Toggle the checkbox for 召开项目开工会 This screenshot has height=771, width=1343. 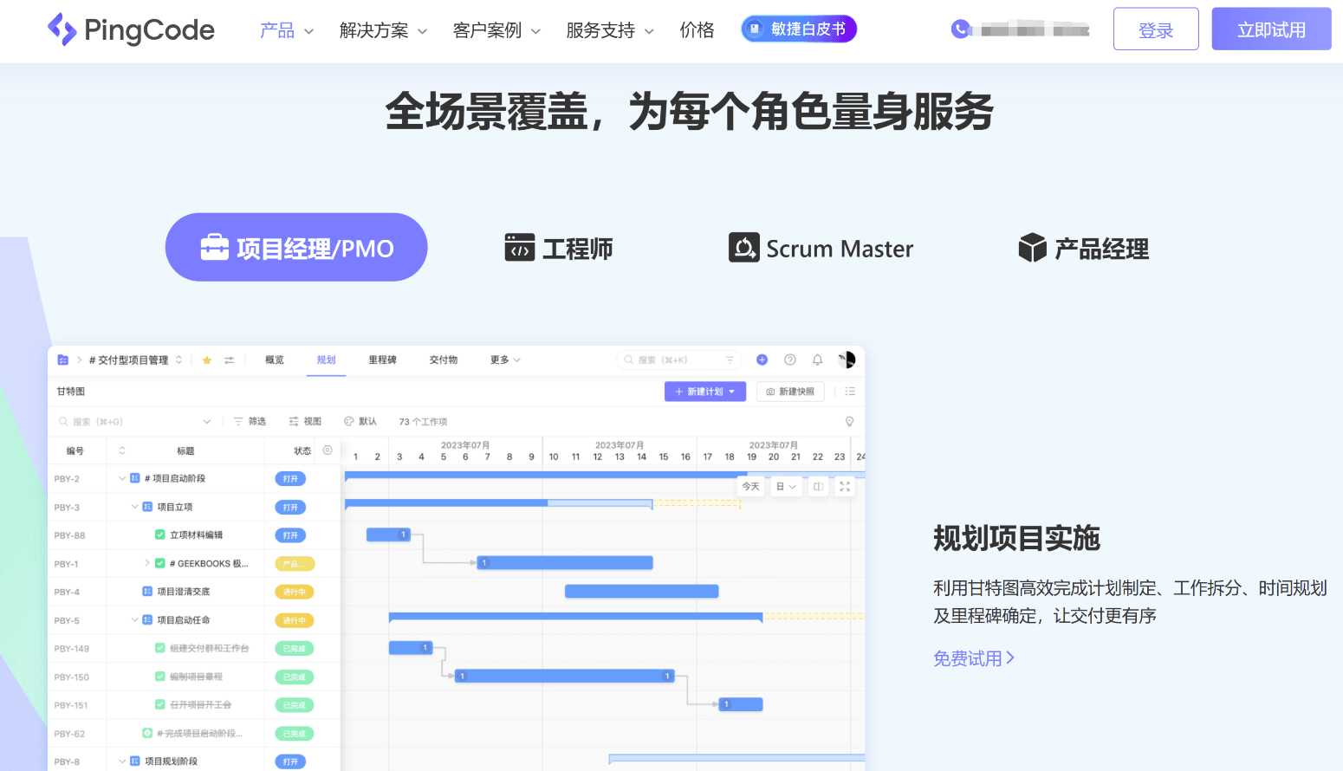[160, 705]
